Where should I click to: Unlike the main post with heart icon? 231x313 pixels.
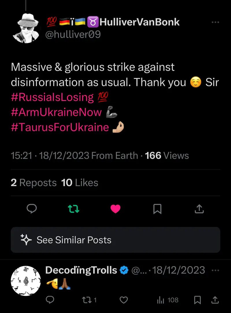click(115, 209)
